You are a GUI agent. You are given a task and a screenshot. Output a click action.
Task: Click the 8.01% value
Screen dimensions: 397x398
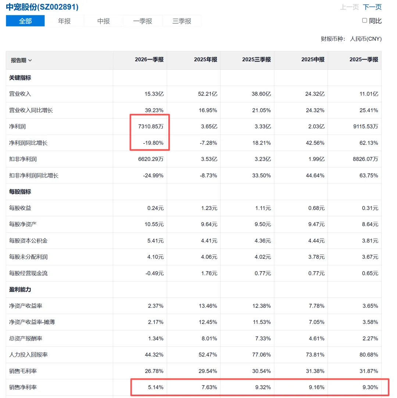pyautogui.click(x=210, y=339)
